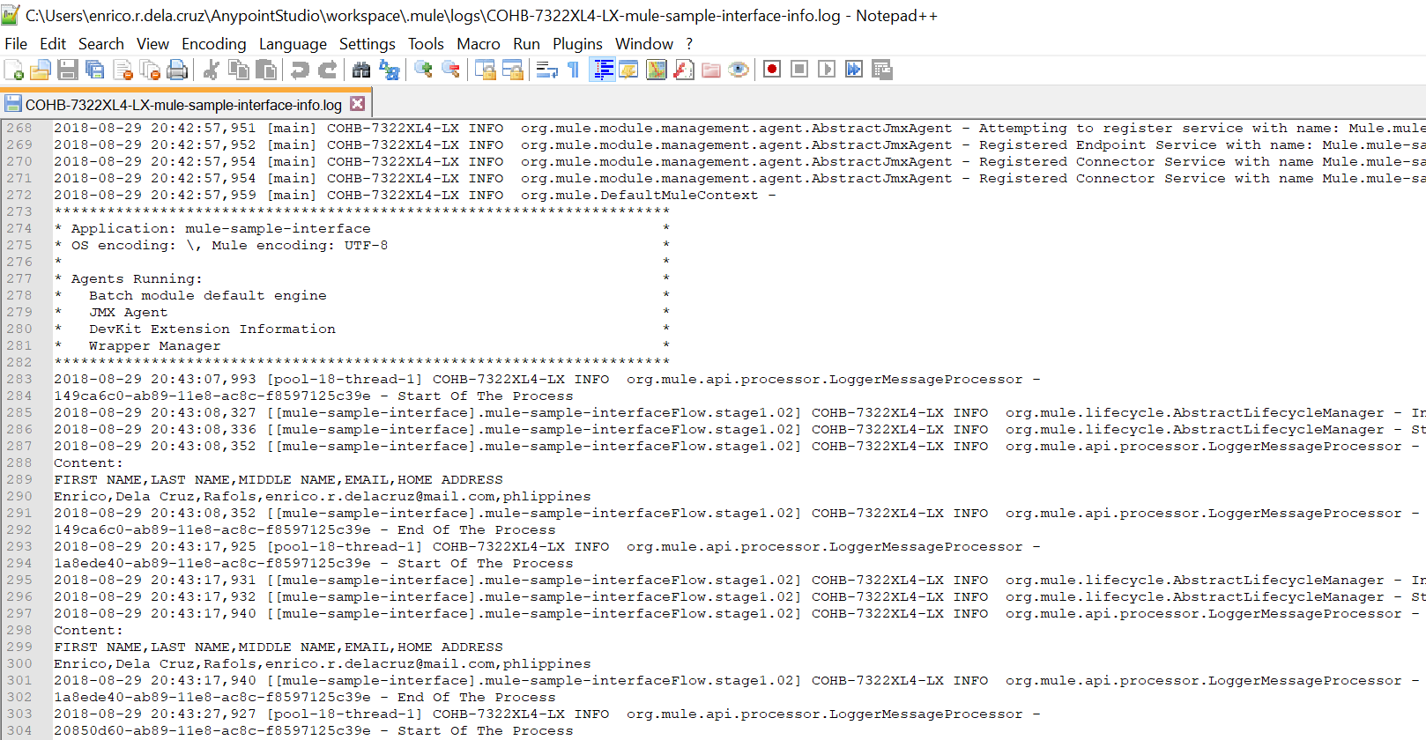
Task: Click the '149ca6c0' End Of The Process line
Action: click(304, 530)
